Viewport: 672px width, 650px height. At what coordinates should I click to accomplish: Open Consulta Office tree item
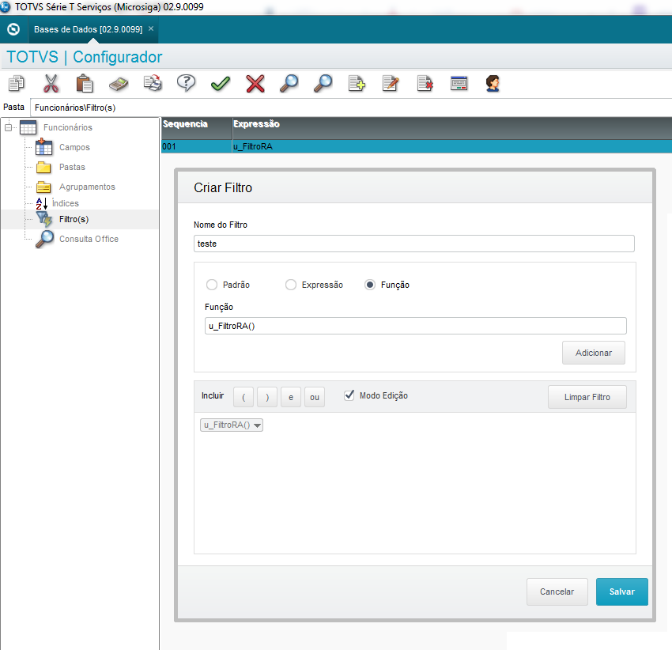click(89, 239)
